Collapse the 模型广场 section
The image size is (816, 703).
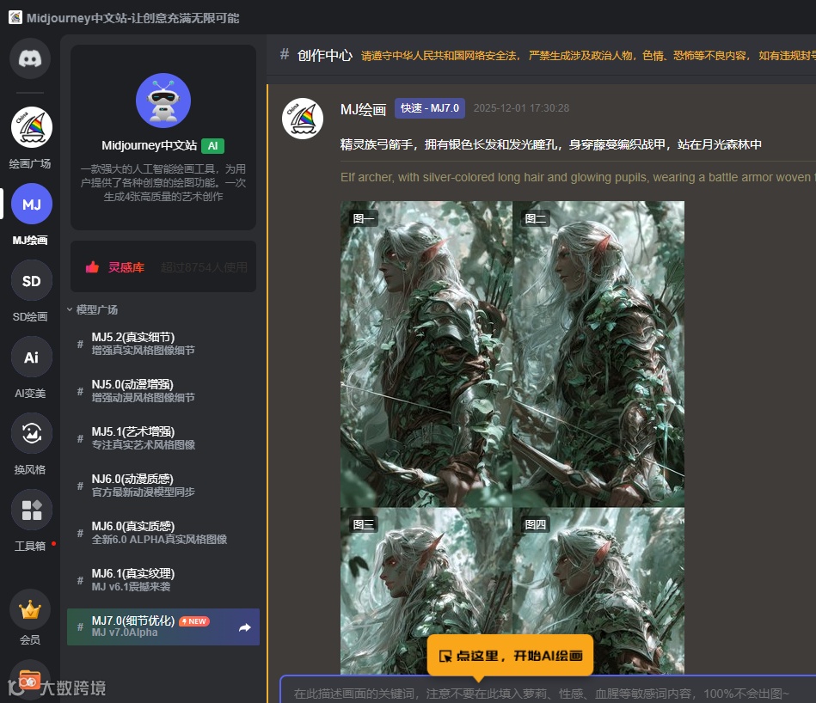pyautogui.click(x=92, y=310)
